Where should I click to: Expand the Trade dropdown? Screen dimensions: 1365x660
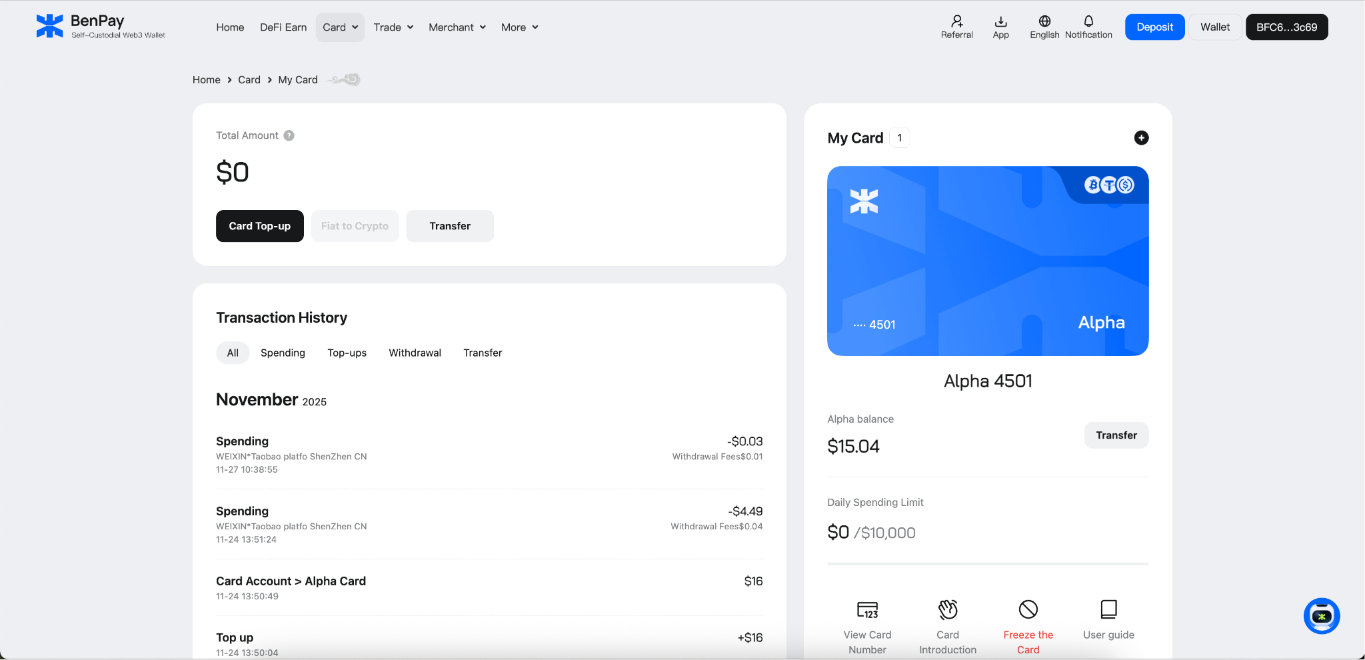(393, 27)
